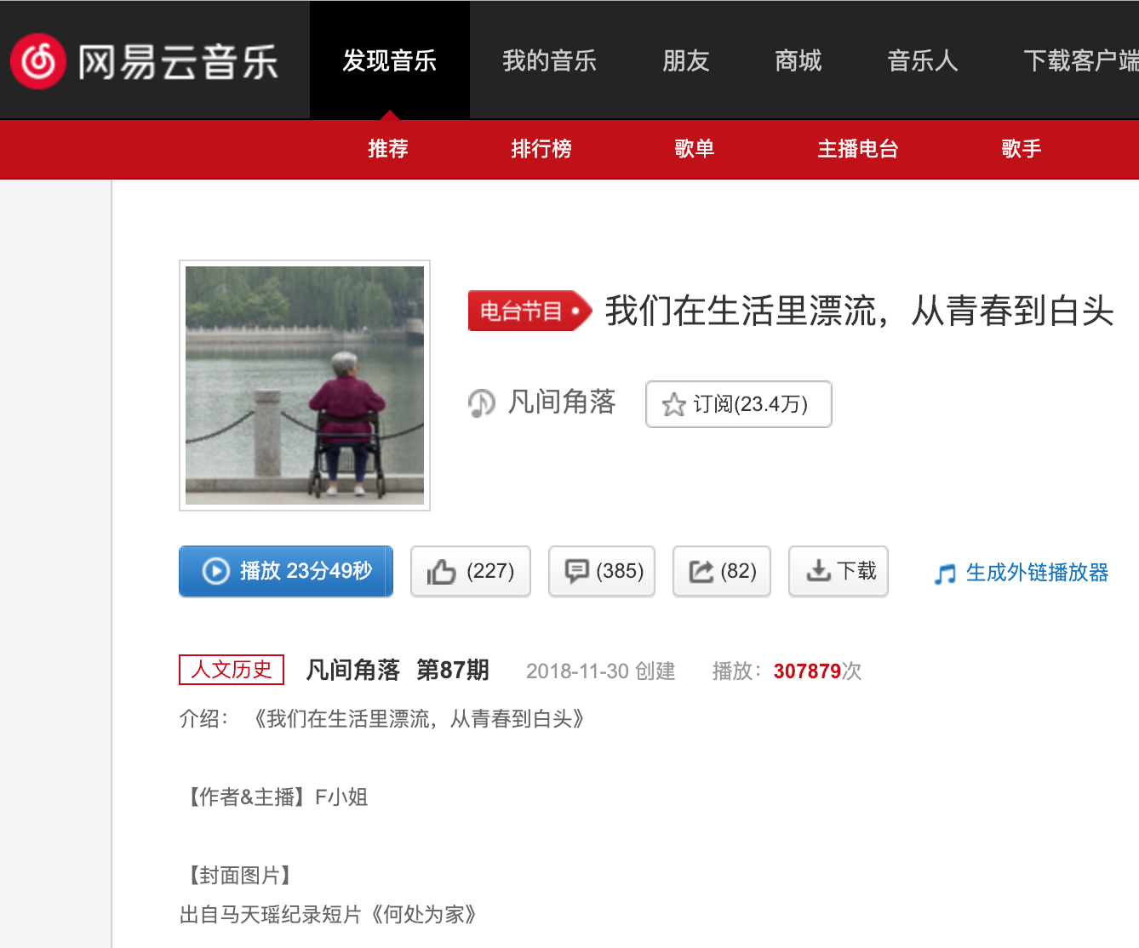
Task: Open the 凡间角落 radio station link
Action: click(562, 402)
